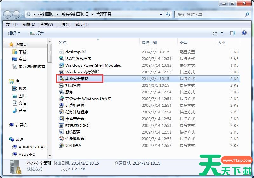Select the 系统配置 icon

point(61,132)
